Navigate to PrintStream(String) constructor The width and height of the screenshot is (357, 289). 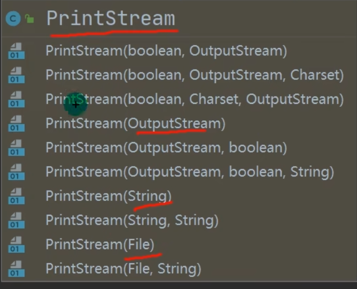pyautogui.click(x=108, y=196)
